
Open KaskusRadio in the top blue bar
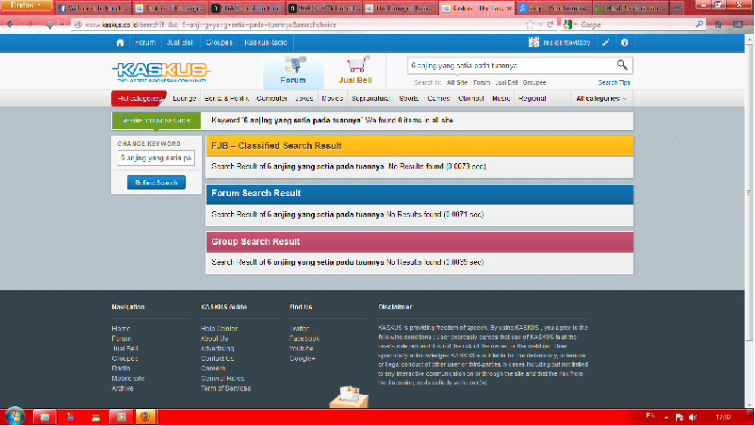click(x=266, y=42)
